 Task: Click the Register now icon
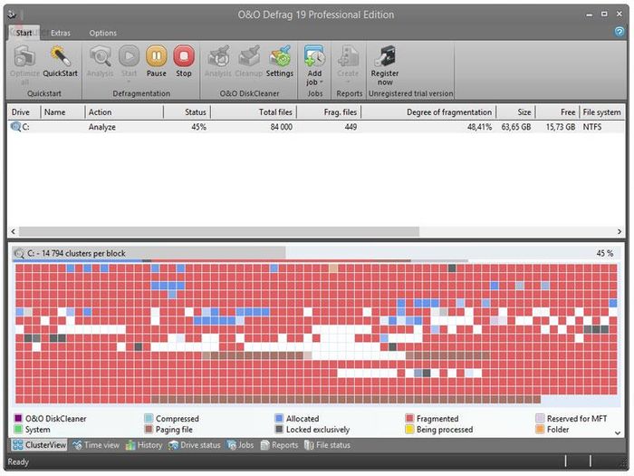[x=385, y=56]
